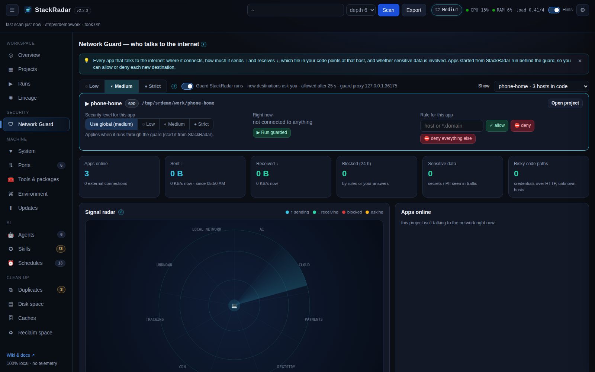Open project for phone-home
The image size is (595, 372).
[565, 103]
